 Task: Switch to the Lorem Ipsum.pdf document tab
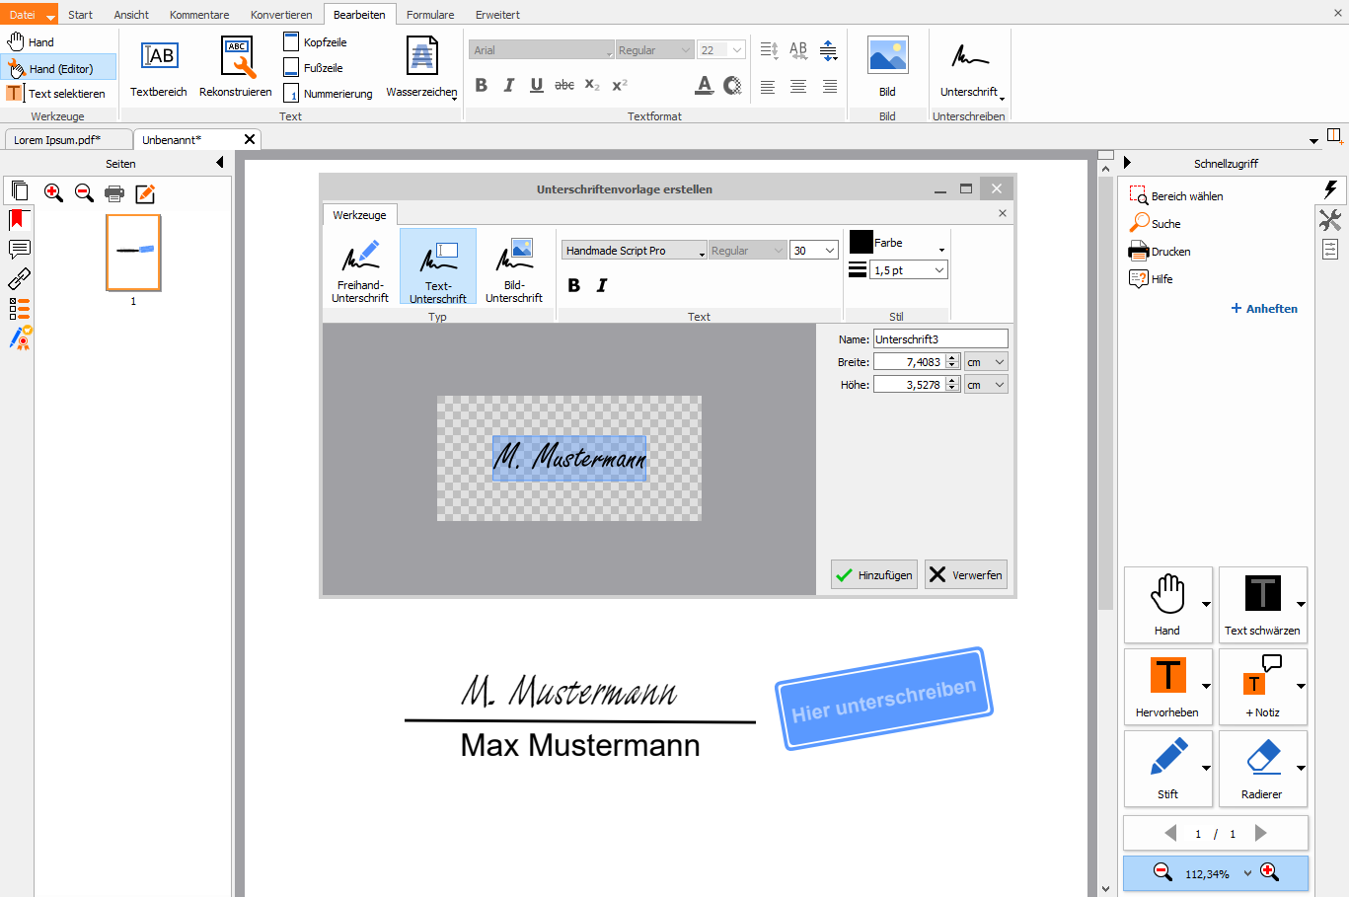point(57,140)
